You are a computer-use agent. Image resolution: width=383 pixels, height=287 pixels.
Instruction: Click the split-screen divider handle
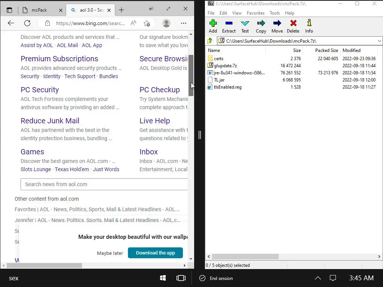pos(200,135)
